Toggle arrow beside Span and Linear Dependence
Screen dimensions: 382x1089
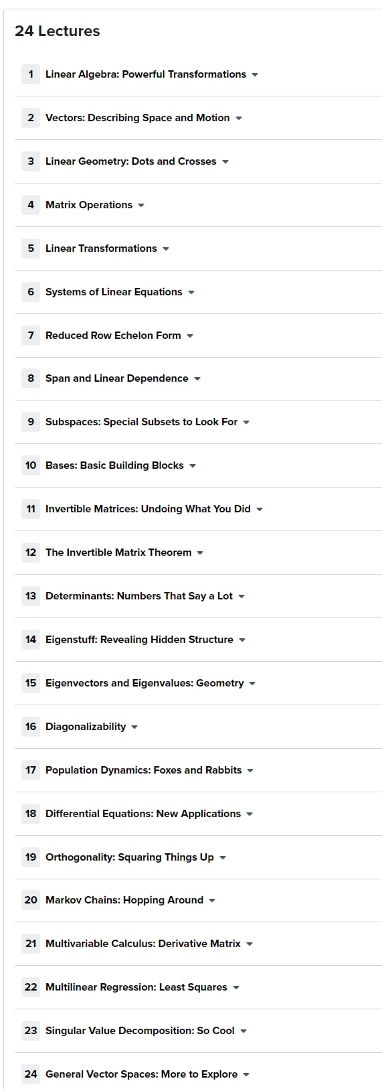point(197,379)
